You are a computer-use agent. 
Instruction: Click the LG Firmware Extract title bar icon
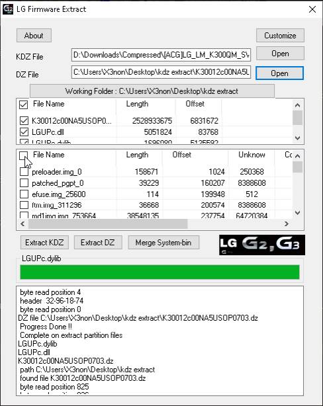click(7, 9)
